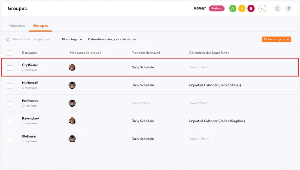Click the Professors group manager avatar
Viewport: 300px width, 170px height.
72,103
